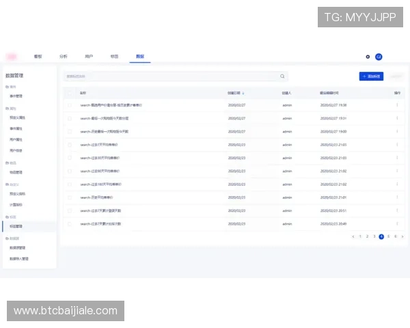
Task: Check the box for the 20:49 row
Action: coord(70,224)
